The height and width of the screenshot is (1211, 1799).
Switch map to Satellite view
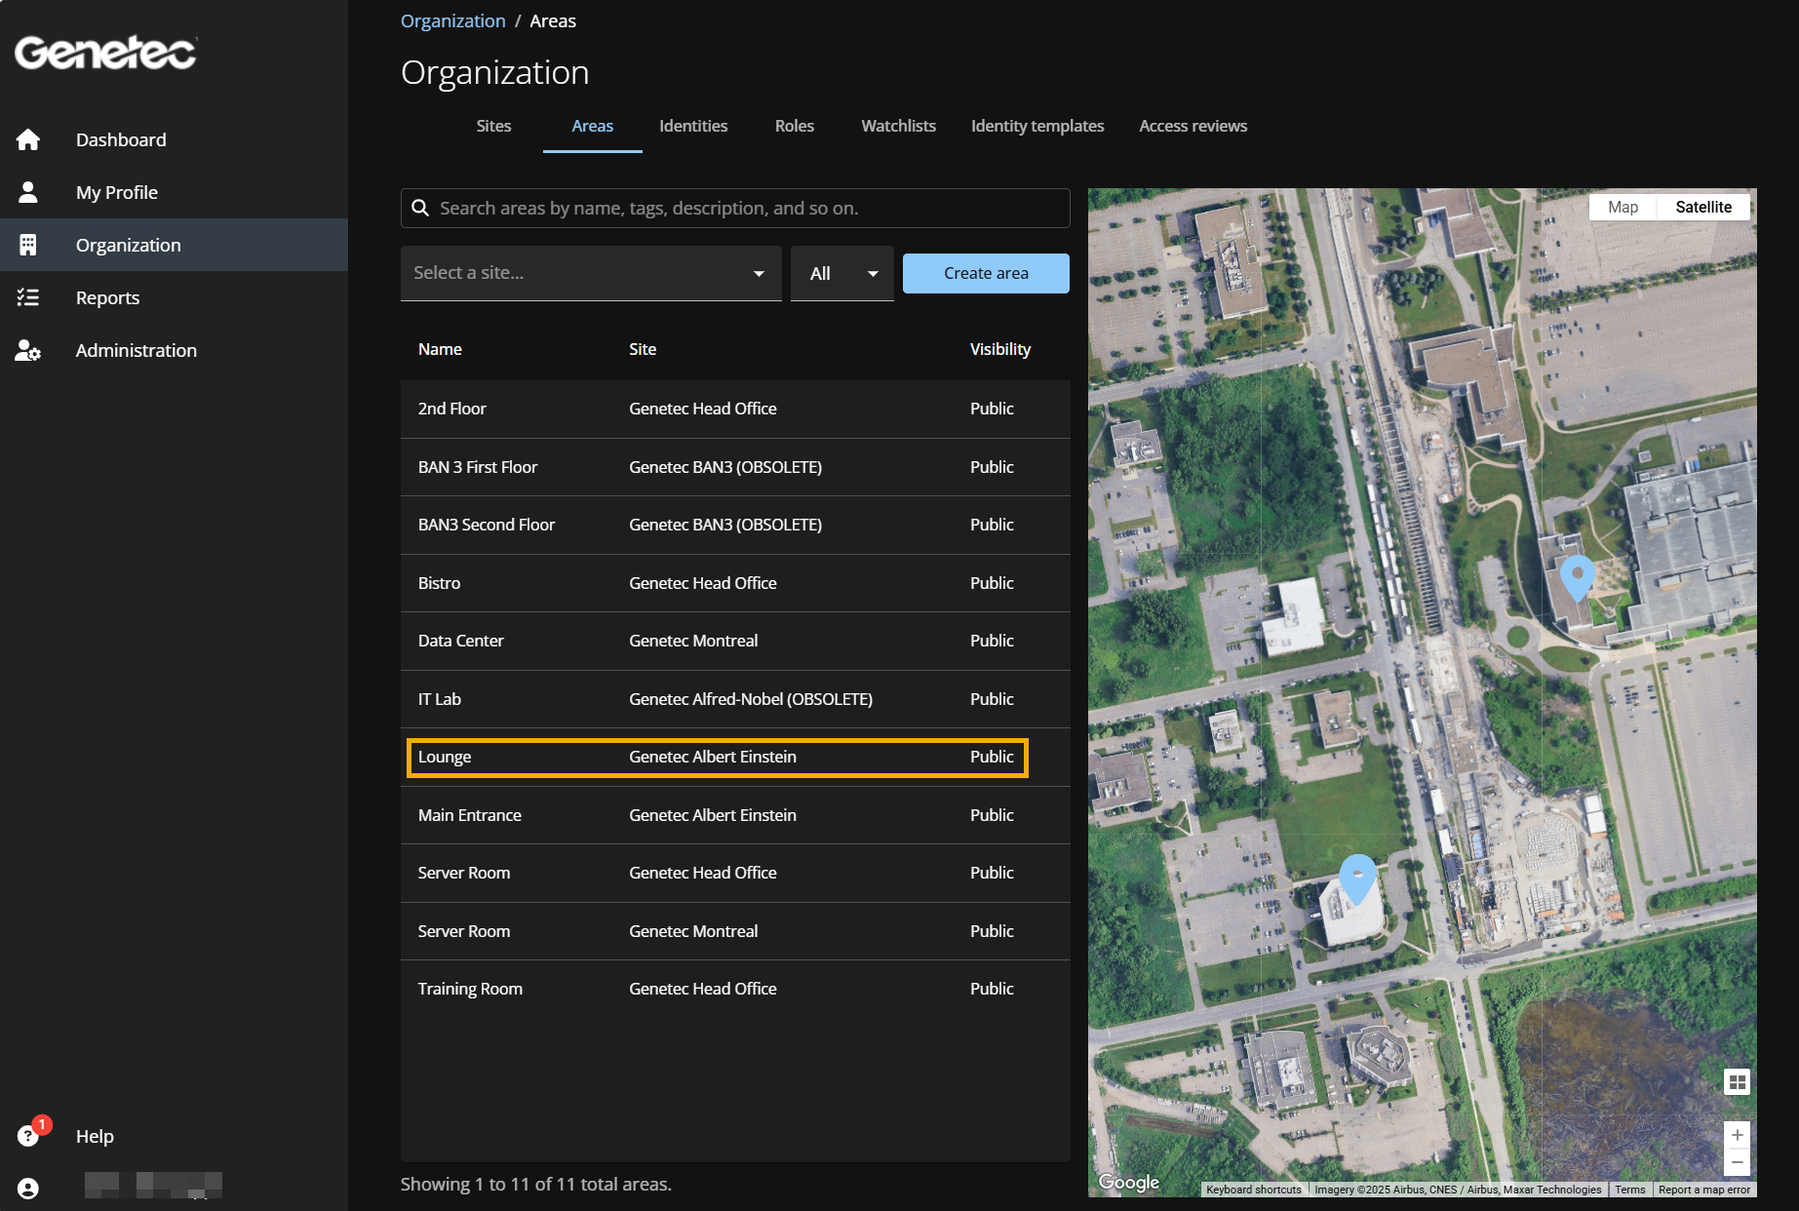(x=1702, y=207)
